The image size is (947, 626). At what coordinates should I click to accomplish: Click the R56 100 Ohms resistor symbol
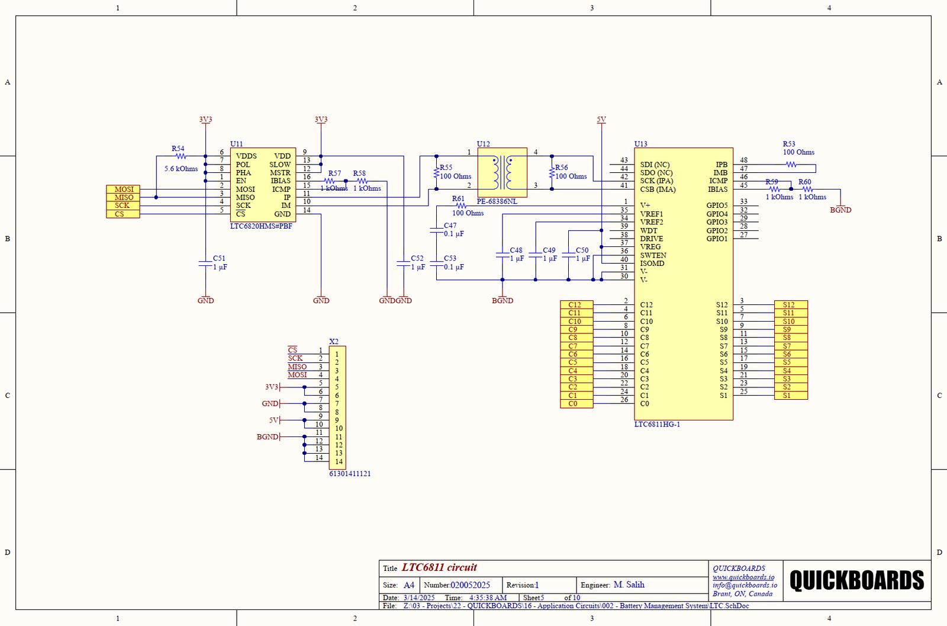point(552,173)
